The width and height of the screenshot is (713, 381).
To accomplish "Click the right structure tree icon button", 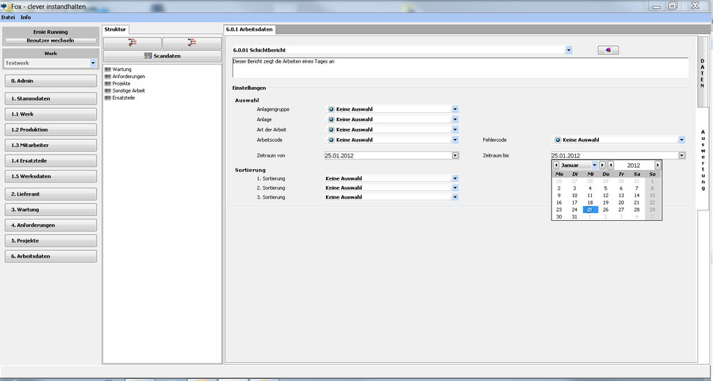I will tap(191, 42).
